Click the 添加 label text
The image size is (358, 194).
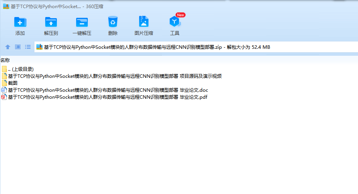(x=20, y=33)
